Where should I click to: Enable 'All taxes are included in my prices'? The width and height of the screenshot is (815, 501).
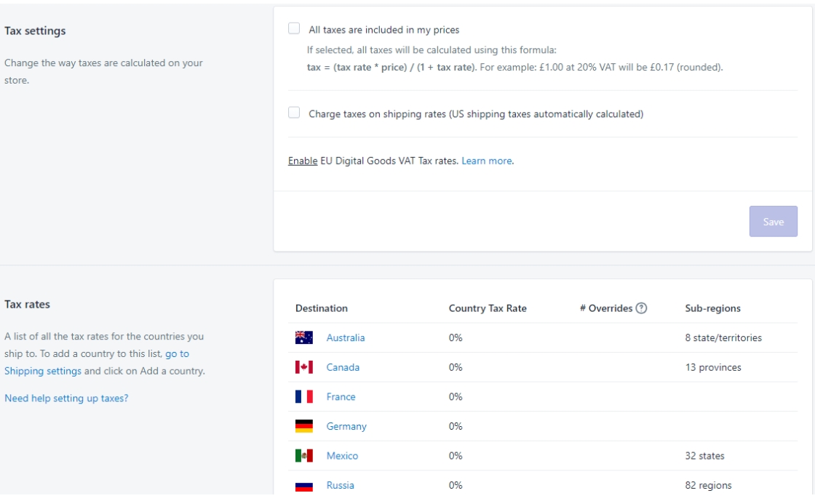tap(294, 29)
